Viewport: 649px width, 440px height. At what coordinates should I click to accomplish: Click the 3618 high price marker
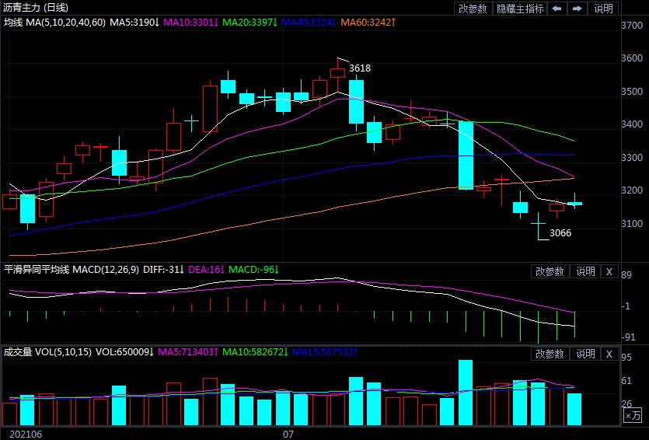pyautogui.click(x=360, y=68)
